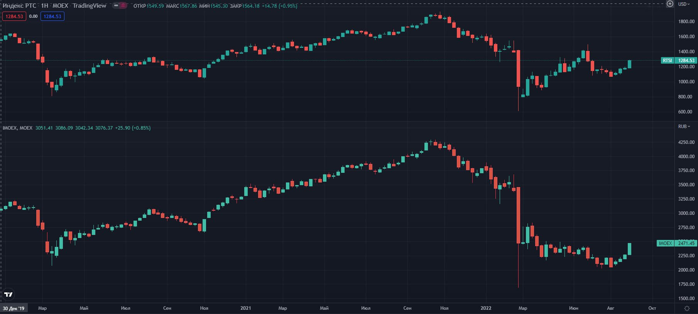Screen dimensions: 698x314
Task: Click the МИН 1545.30 low value
Action: click(x=213, y=6)
